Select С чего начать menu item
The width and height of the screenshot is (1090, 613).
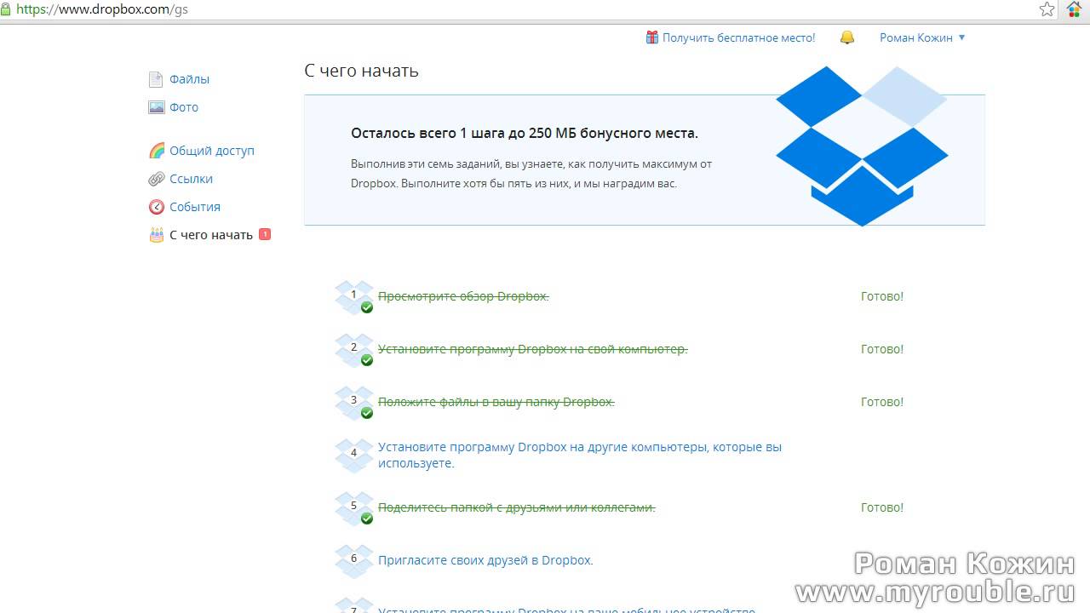pos(211,235)
